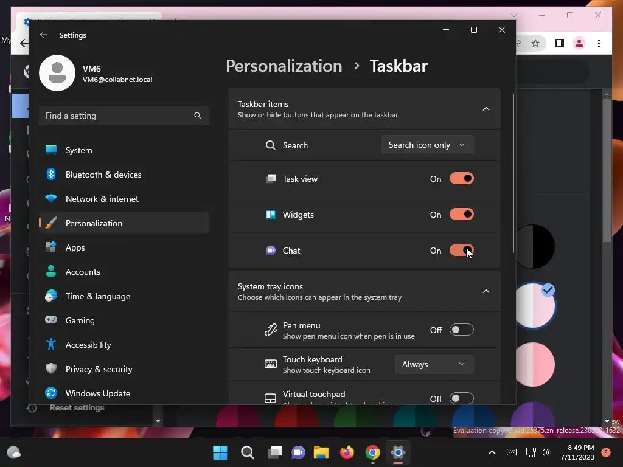Viewport: 623px width, 467px height.
Task: Open the weather widgets icon on taskbar
Action: coord(14,452)
